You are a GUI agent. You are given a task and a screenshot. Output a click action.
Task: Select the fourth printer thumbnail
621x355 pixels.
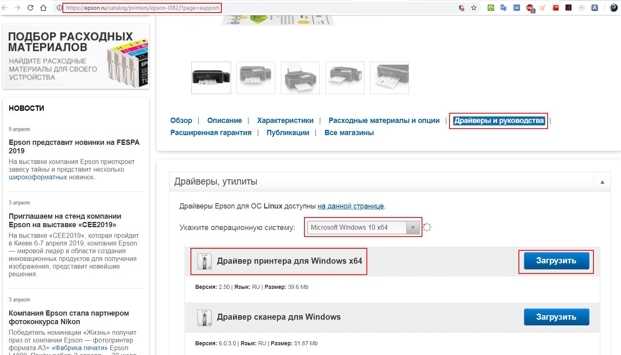click(345, 78)
